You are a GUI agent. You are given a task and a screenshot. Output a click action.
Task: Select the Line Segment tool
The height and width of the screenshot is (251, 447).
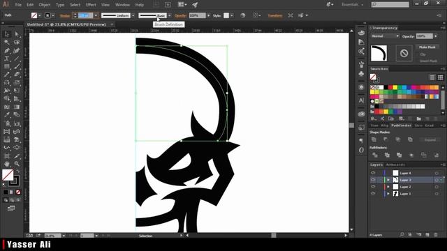pyautogui.click(x=17, y=59)
